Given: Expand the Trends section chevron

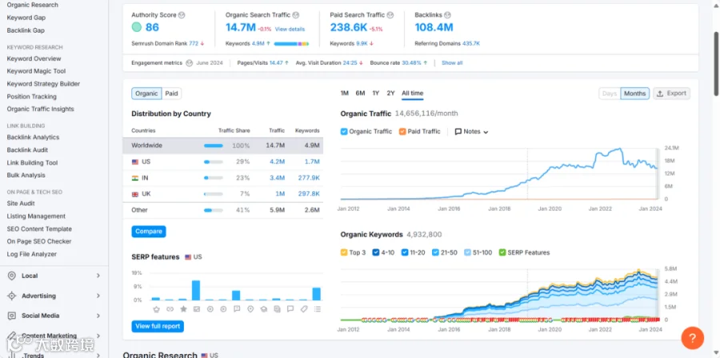Looking at the screenshot, I should pos(98,356).
